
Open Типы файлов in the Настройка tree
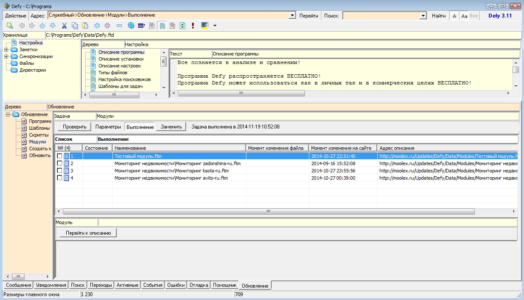point(112,73)
